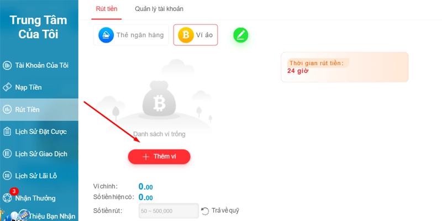Click the Nhận Thưởng star icon
The width and height of the screenshot is (442, 221).
click(7, 198)
